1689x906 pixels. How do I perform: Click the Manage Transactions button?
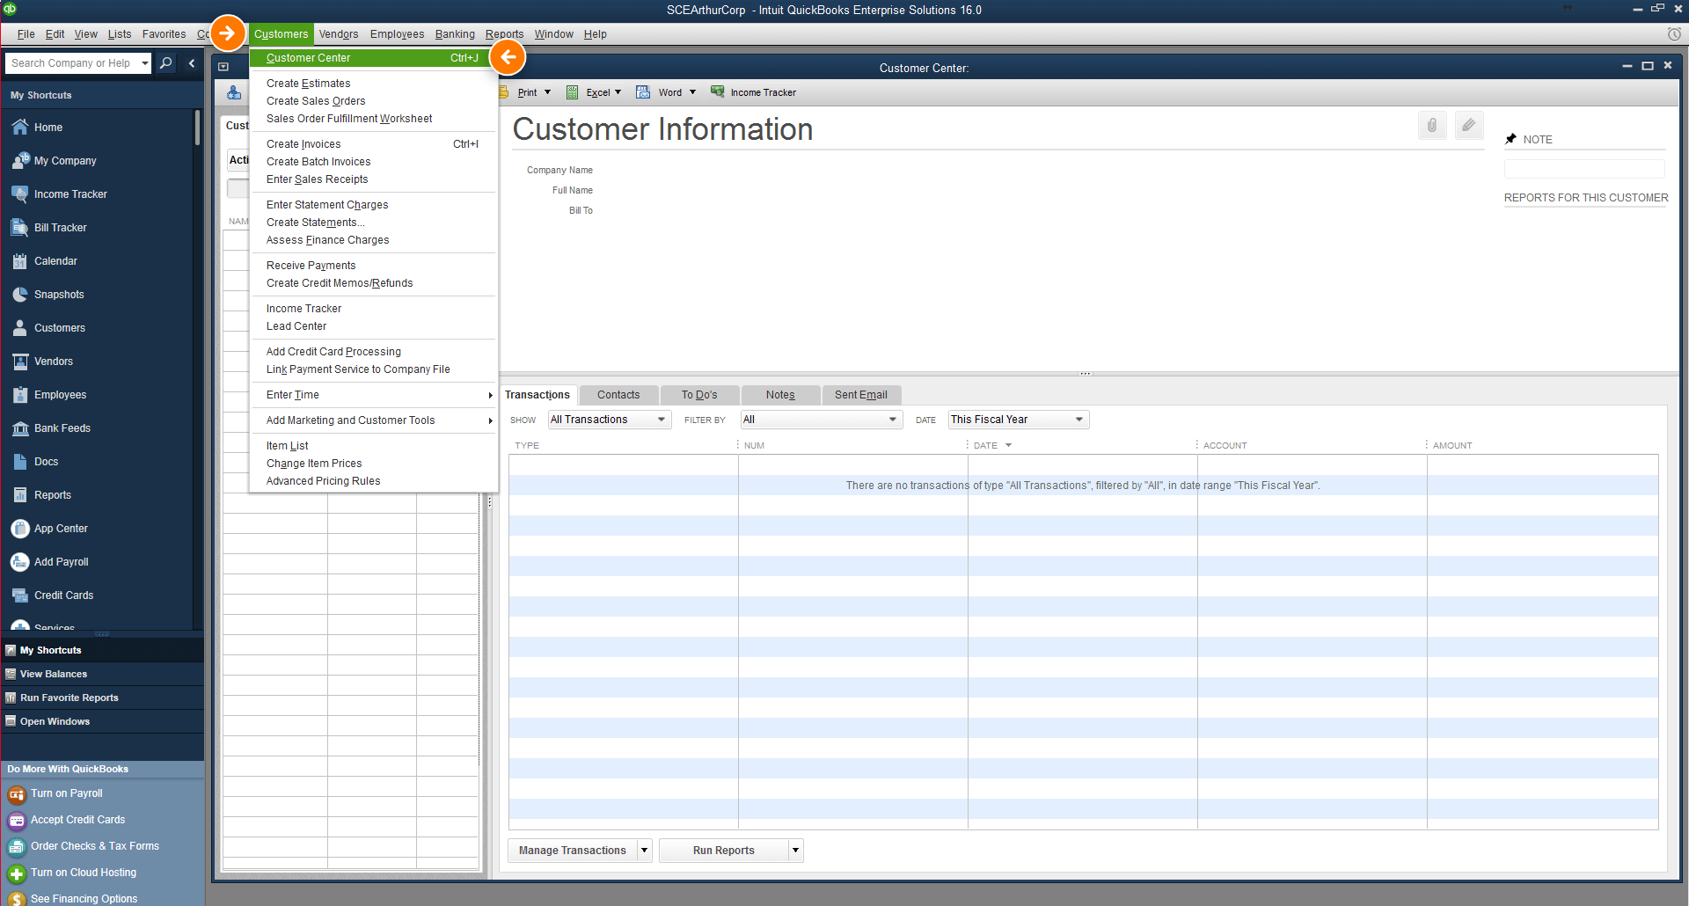pos(573,851)
